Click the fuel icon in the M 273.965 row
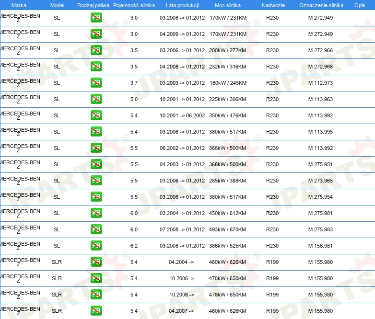The width and height of the screenshot is (375, 319). [x=96, y=181]
